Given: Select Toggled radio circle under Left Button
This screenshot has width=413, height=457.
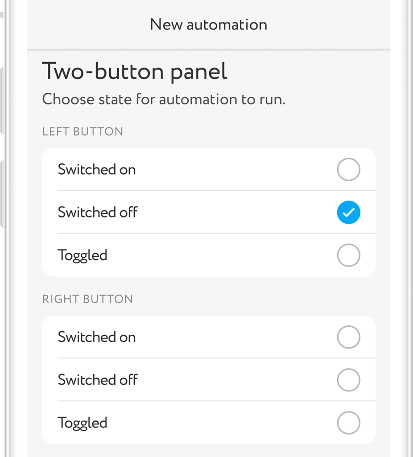Looking at the screenshot, I should [348, 256].
